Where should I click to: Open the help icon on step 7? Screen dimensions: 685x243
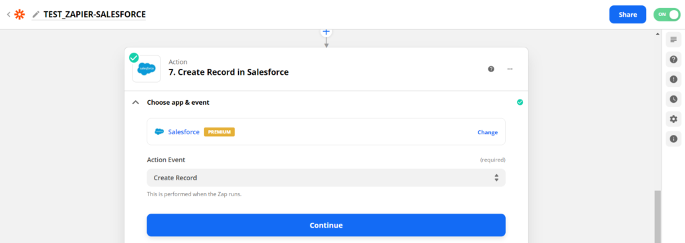click(491, 69)
